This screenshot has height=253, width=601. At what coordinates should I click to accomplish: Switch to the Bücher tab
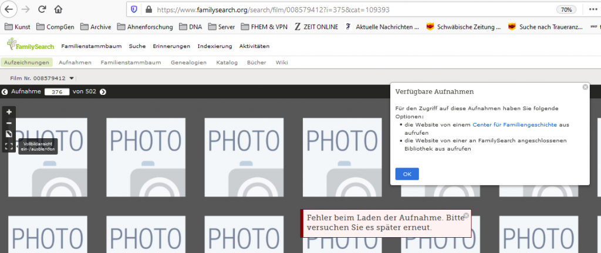coord(256,63)
